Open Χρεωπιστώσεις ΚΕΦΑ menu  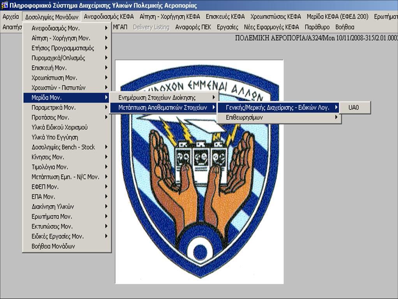276,17
